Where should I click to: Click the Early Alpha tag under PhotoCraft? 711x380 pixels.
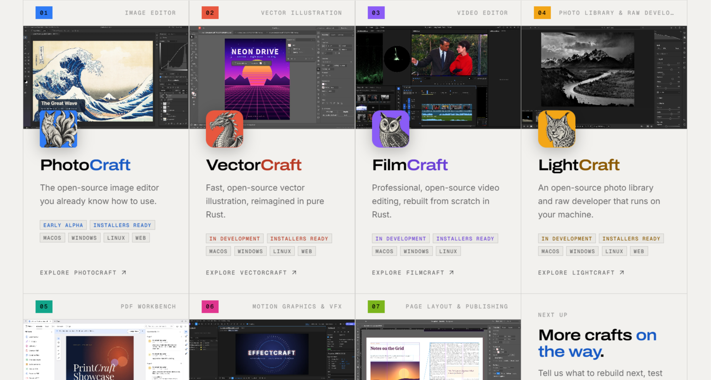pos(63,225)
